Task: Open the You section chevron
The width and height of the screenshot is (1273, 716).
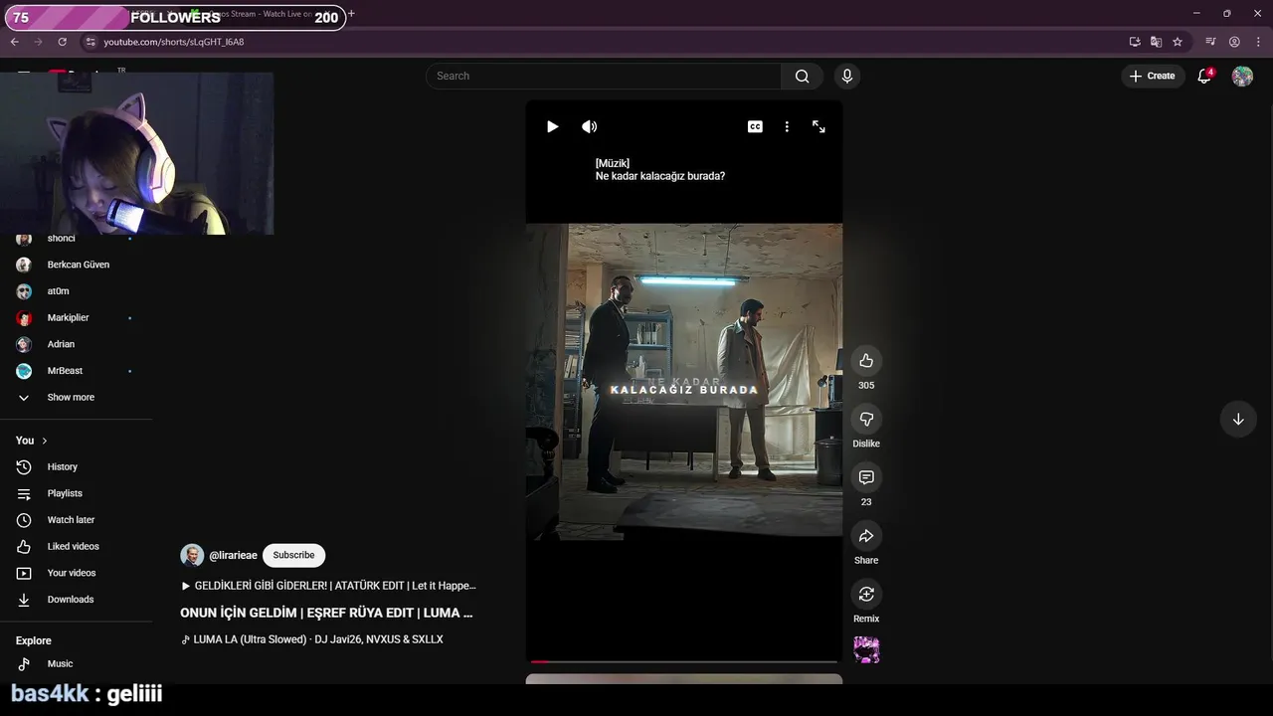Action: 44,441
